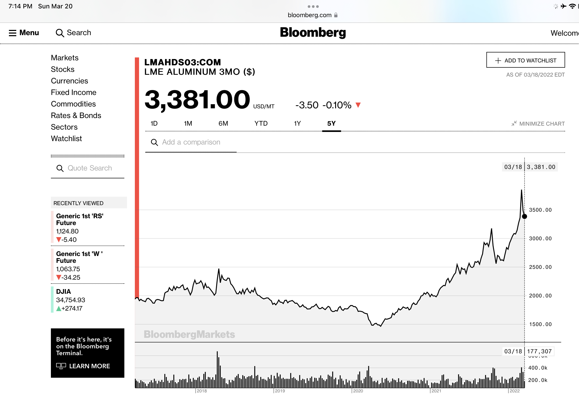Click the padlock icon beside bloomberg.com
The image size is (579, 400).
click(x=336, y=15)
